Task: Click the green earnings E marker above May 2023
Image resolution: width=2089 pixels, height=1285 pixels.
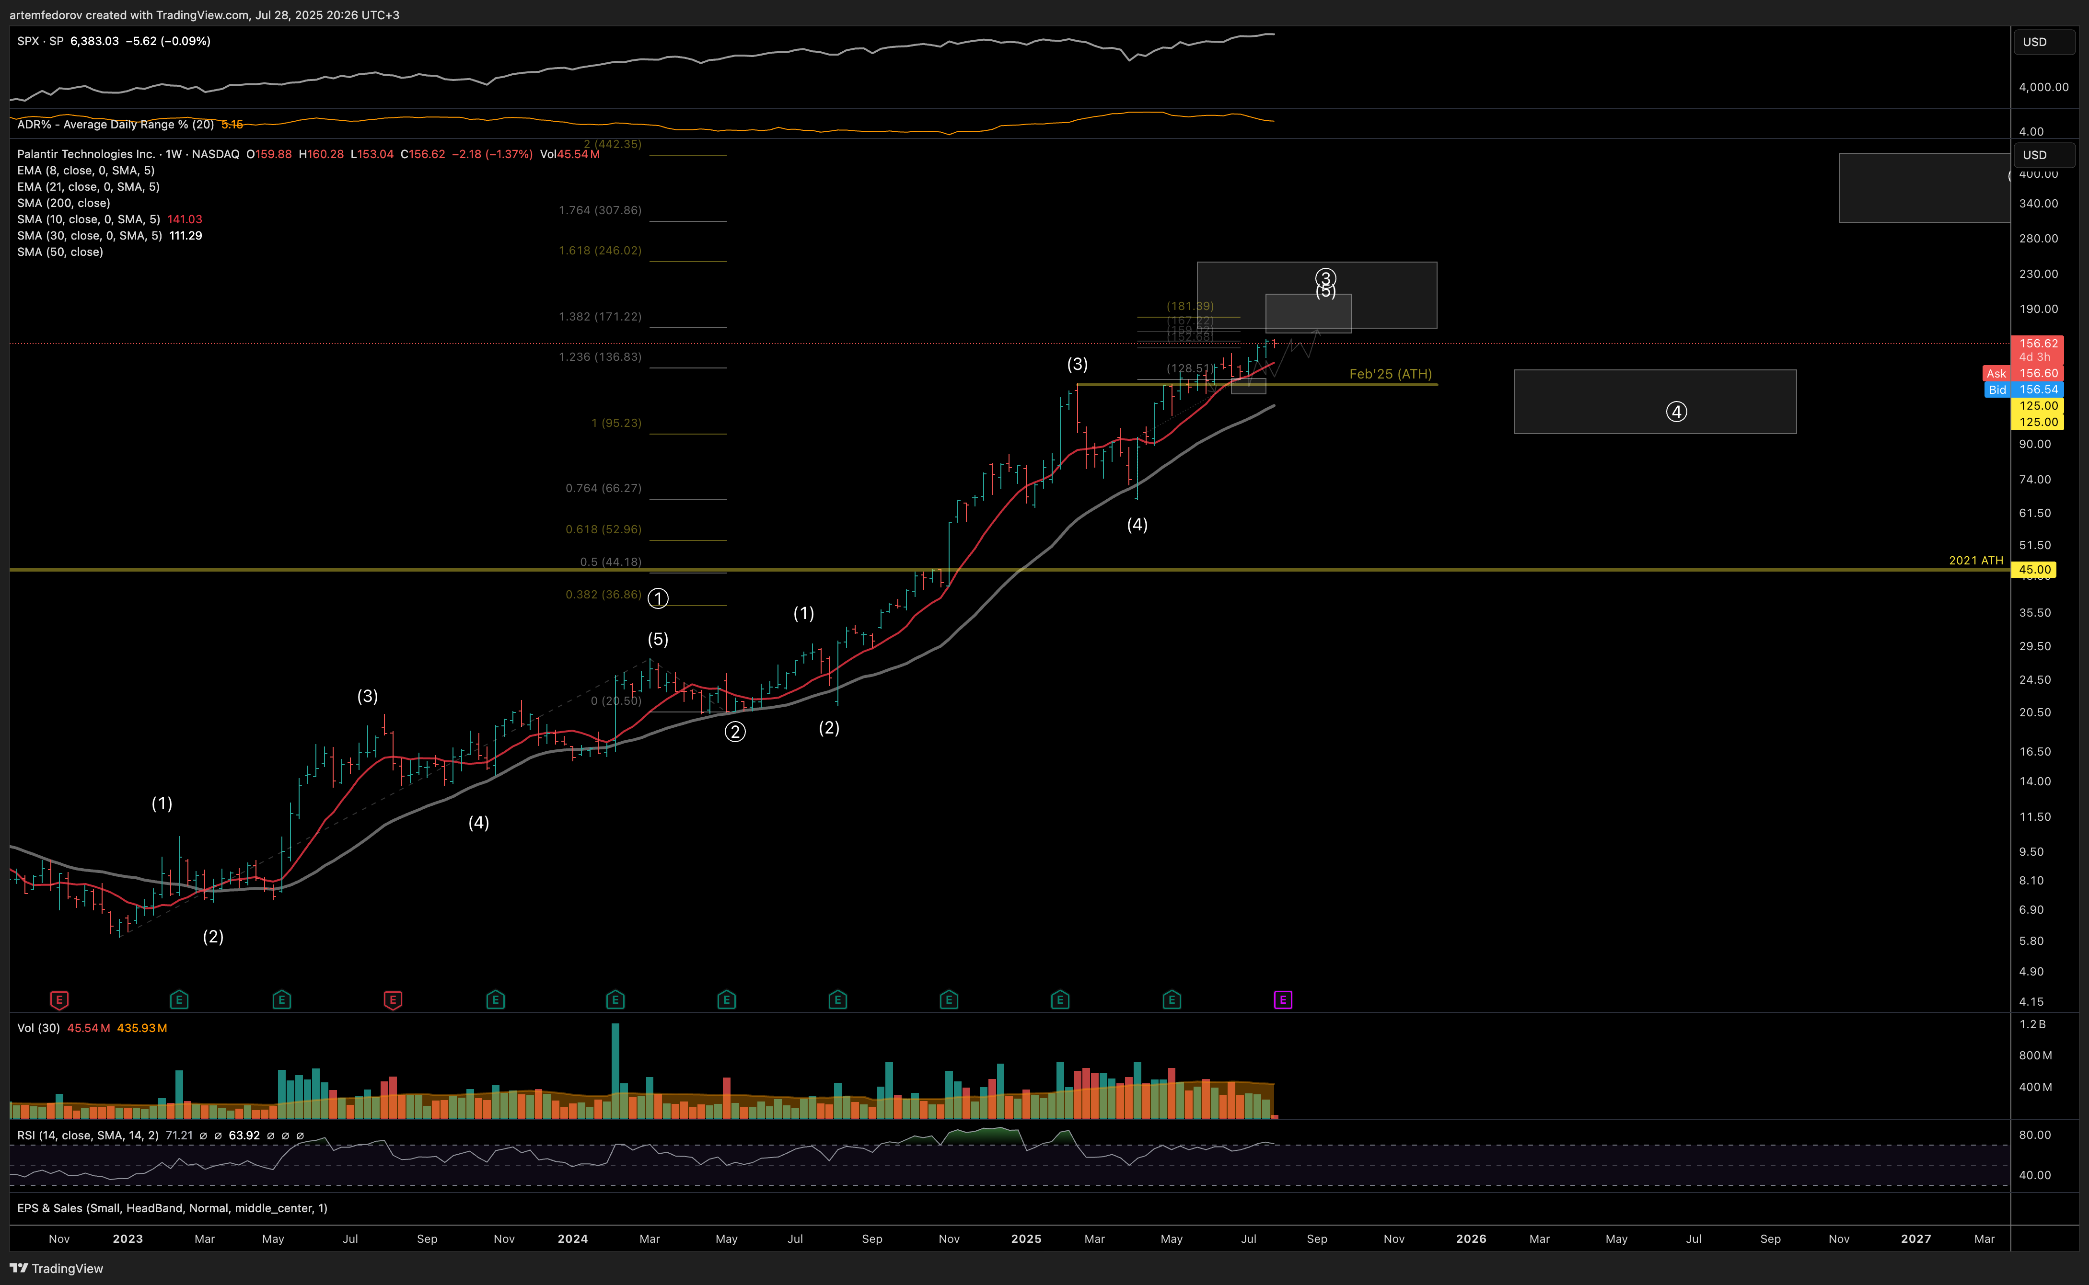Action: (281, 999)
